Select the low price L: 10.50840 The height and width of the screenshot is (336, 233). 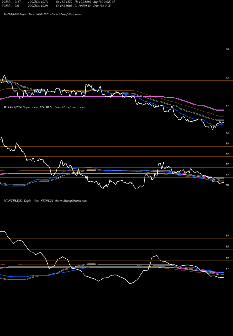(83, 6)
